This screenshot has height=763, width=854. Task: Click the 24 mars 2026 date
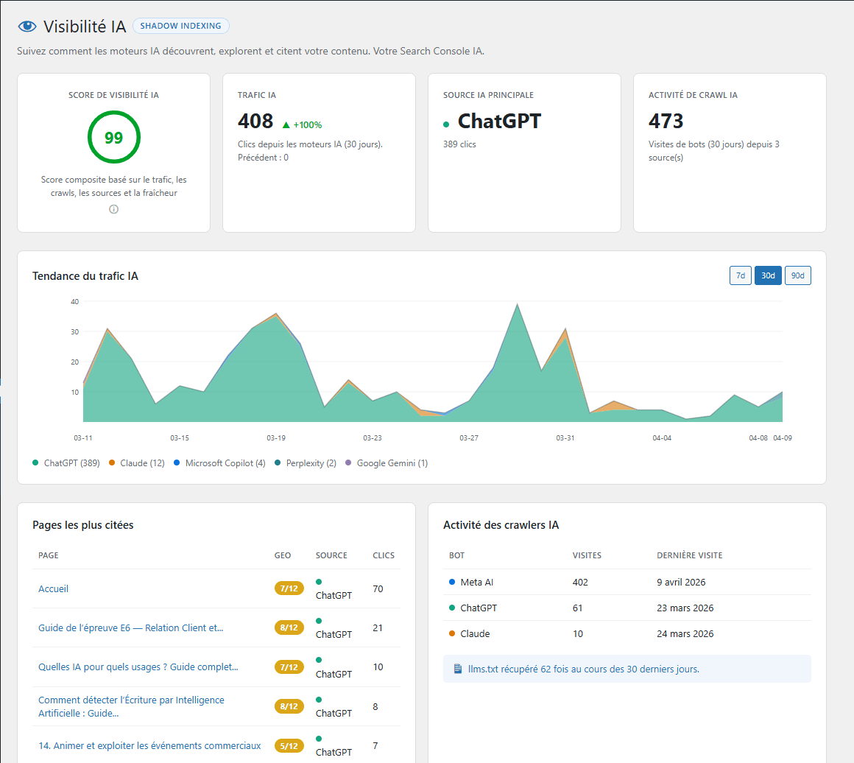point(685,633)
